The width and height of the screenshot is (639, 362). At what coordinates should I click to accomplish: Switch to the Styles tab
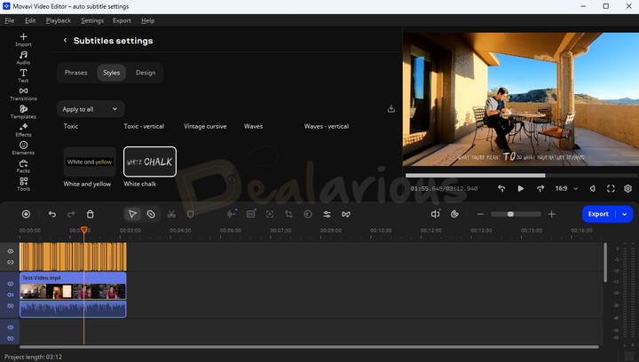click(x=111, y=73)
